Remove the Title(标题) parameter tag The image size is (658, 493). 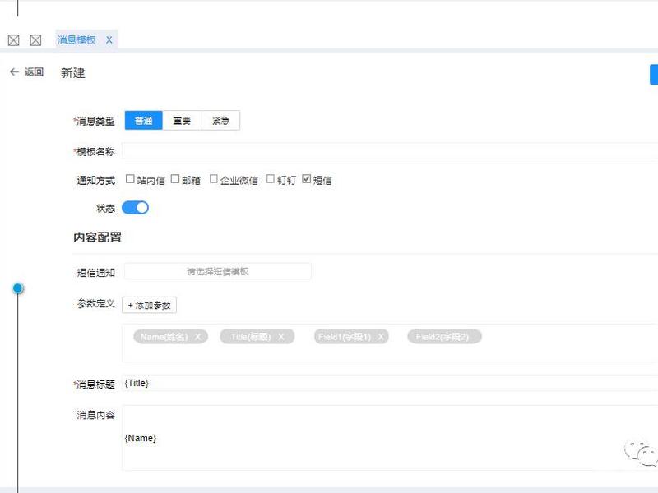point(281,337)
